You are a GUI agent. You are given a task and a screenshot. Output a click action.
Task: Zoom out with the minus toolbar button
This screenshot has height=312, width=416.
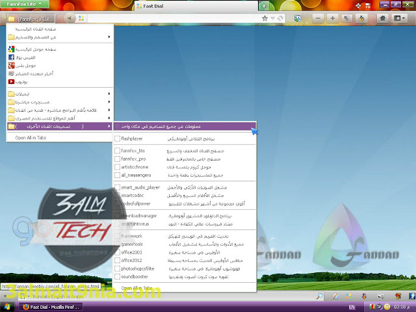pyautogui.click(x=318, y=18)
